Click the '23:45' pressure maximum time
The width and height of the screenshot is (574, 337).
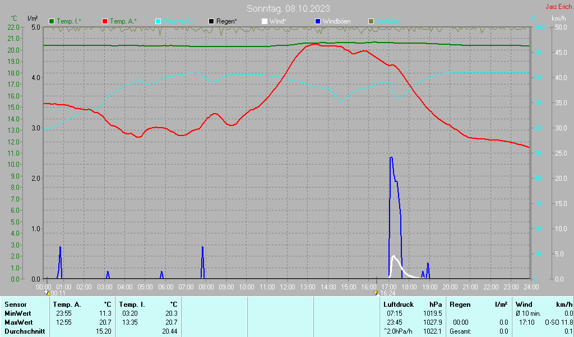click(395, 323)
